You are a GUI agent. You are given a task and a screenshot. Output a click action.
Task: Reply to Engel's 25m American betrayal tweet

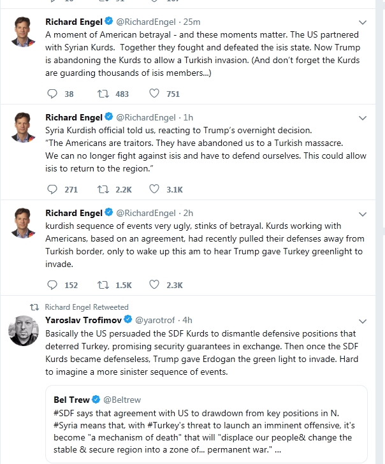click(54, 94)
